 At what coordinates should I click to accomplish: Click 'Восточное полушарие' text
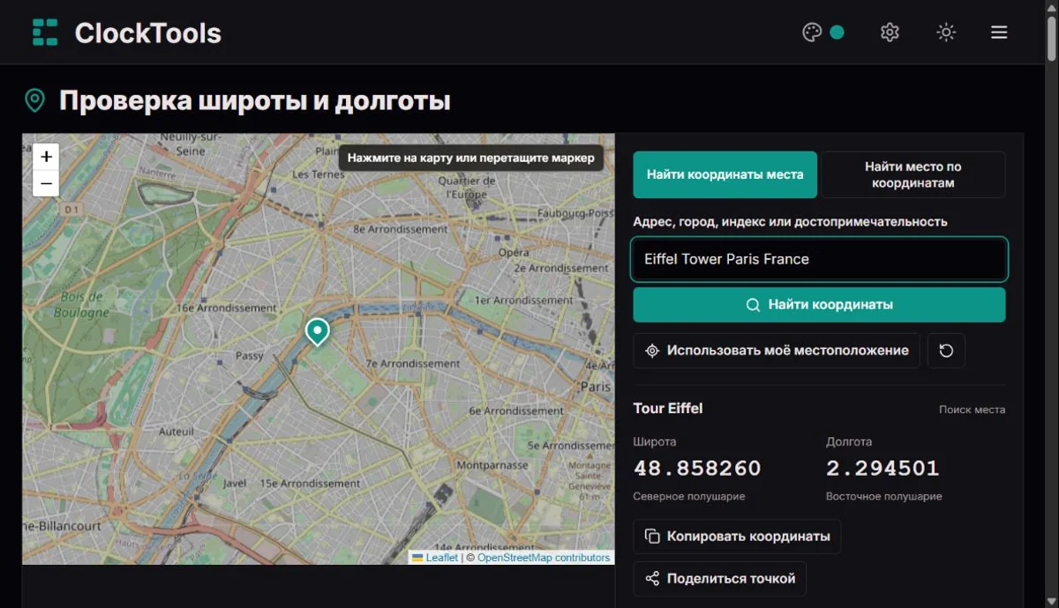tap(884, 496)
